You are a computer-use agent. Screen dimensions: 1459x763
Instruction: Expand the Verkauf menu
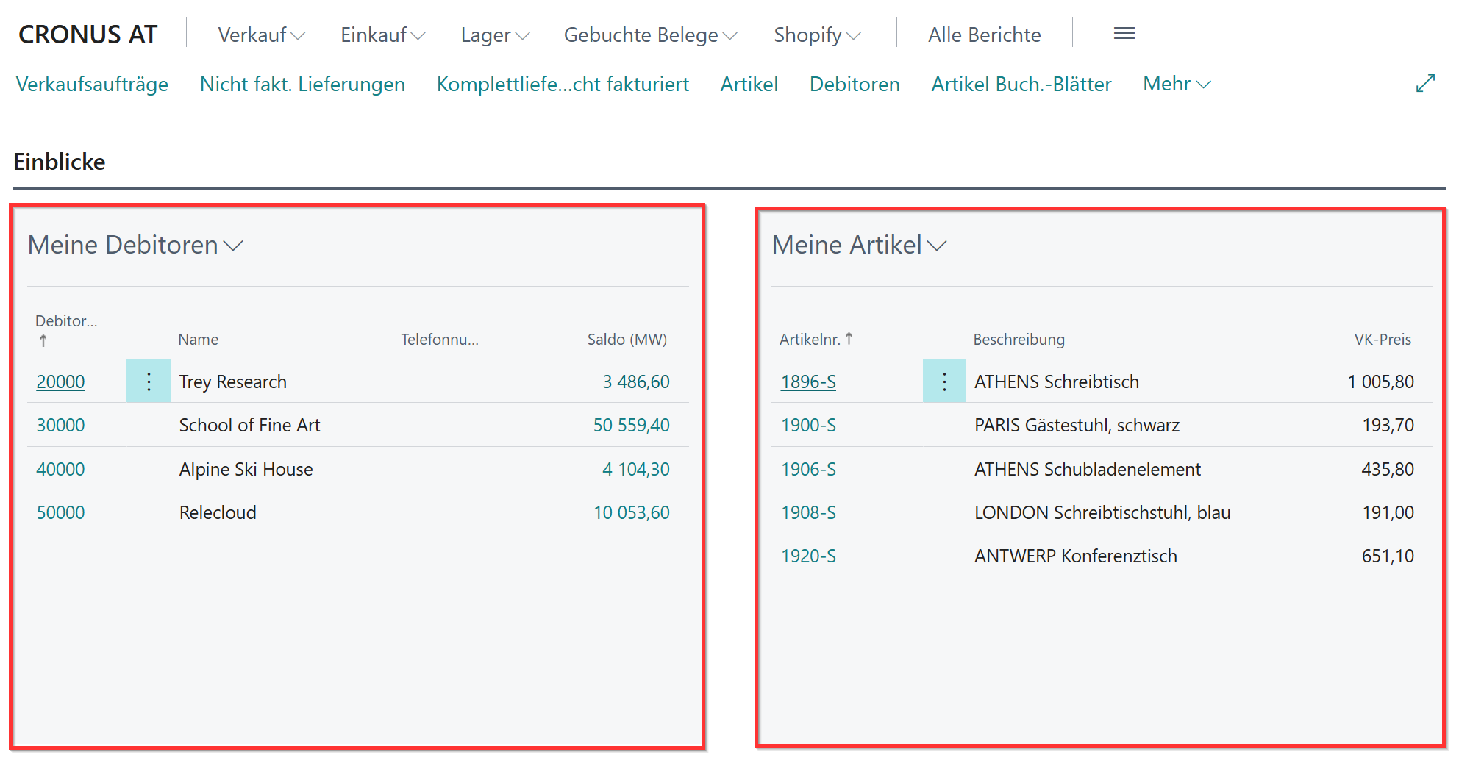[x=261, y=35]
